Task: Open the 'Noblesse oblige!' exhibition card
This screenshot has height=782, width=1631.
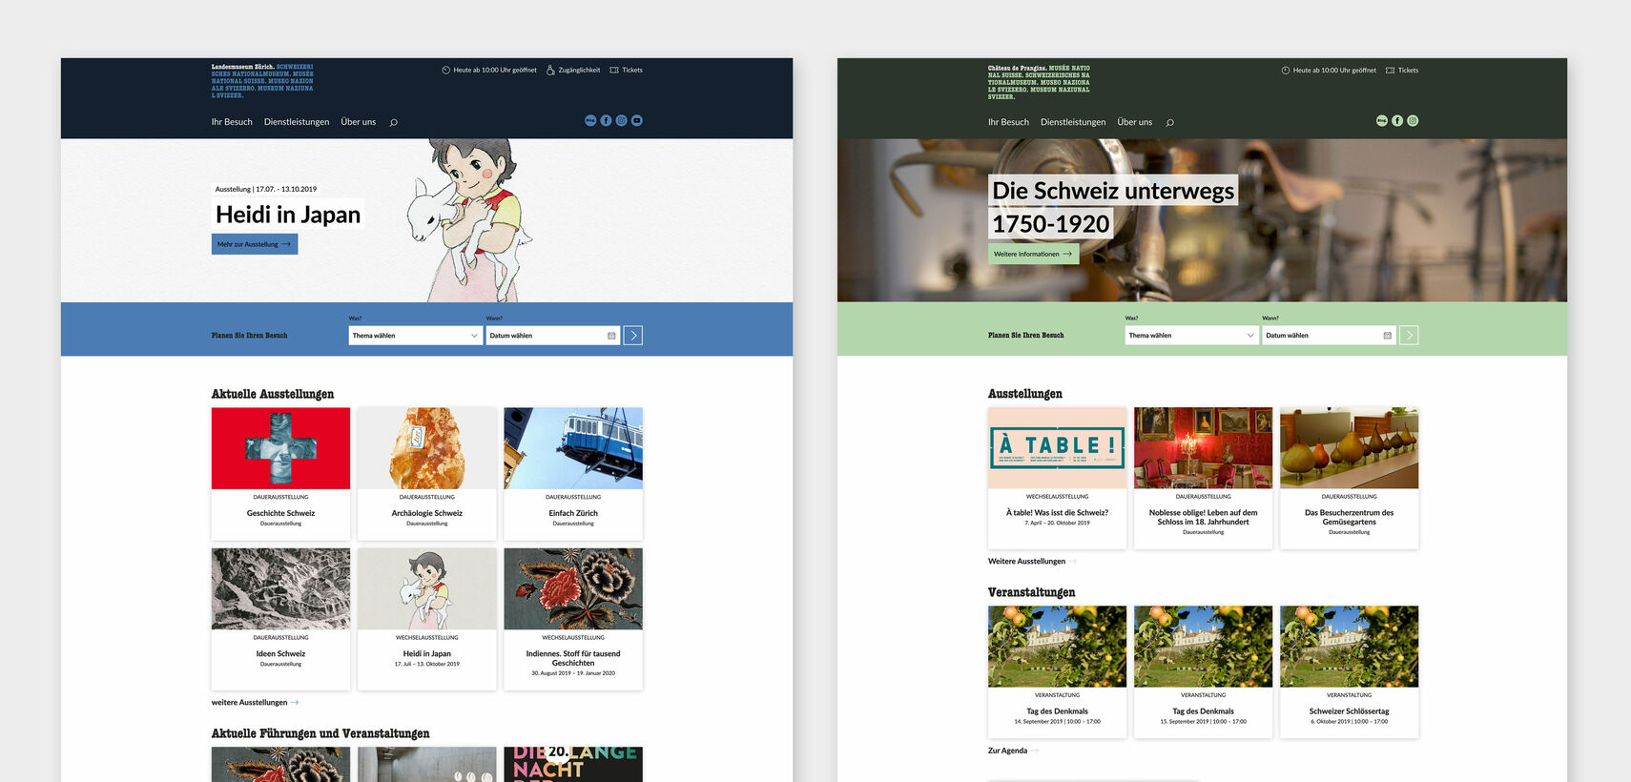Action: click(1203, 478)
